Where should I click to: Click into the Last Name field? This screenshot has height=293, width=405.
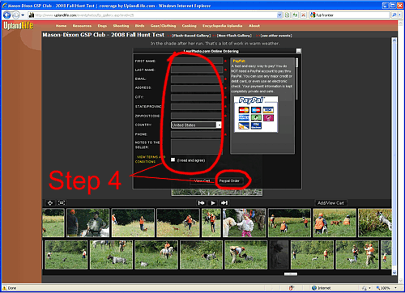tap(197, 70)
